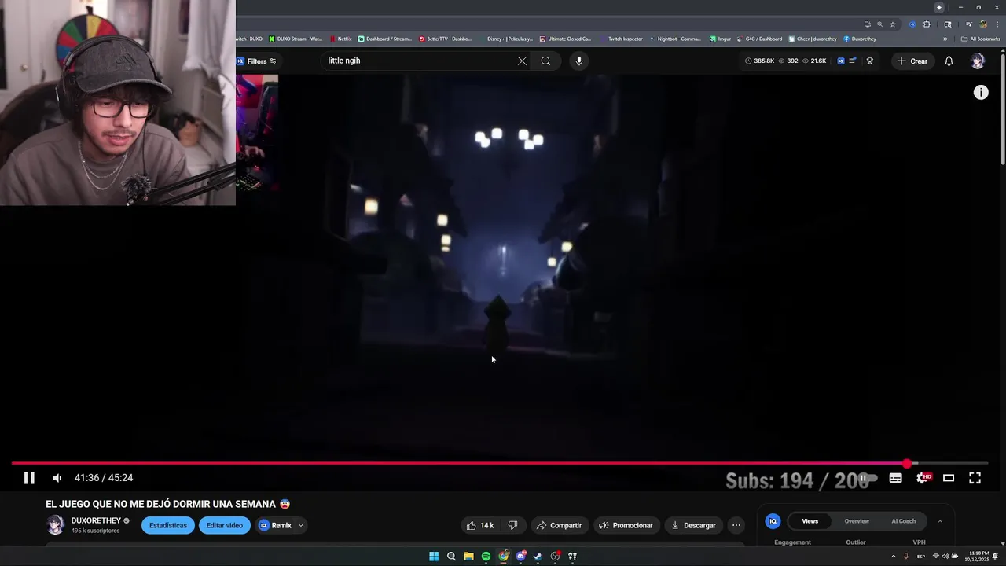1006x566 pixels.
Task: Open File Explorer from taskbar
Action: coord(468,557)
